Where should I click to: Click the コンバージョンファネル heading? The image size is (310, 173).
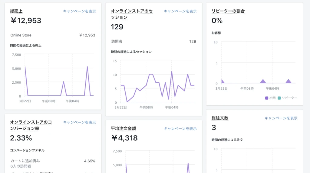coord(27,150)
